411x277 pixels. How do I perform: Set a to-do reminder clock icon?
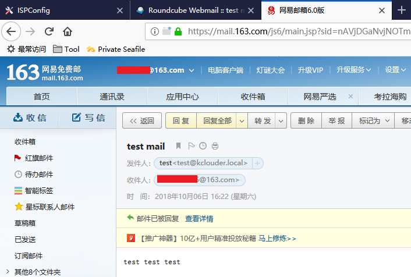coord(203,145)
